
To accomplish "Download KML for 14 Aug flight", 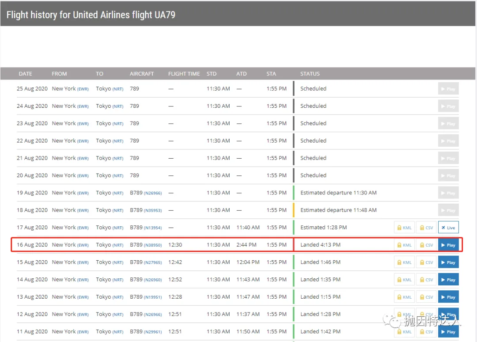I will coord(404,280).
